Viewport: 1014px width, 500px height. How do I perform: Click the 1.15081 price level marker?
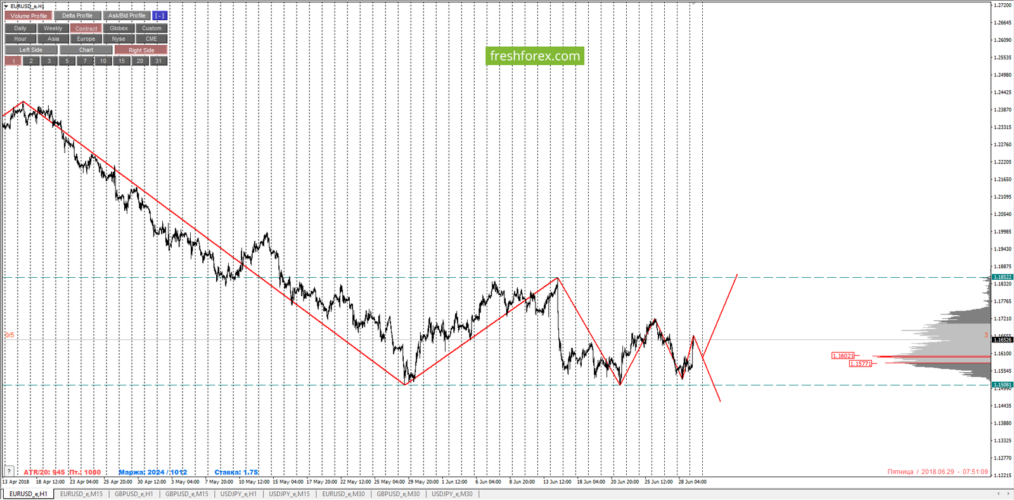pyautogui.click(x=1002, y=385)
